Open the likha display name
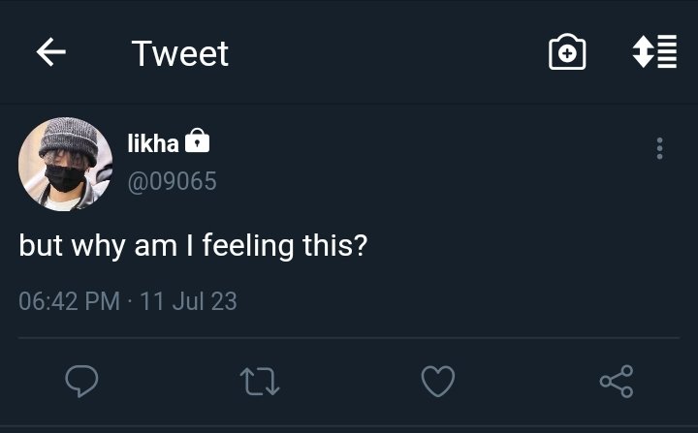This screenshot has width=698, height=433. tap(153, 143)
